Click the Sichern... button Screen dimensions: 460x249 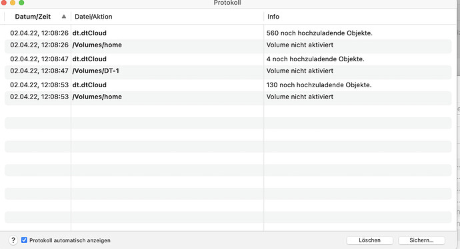[421, 240]
